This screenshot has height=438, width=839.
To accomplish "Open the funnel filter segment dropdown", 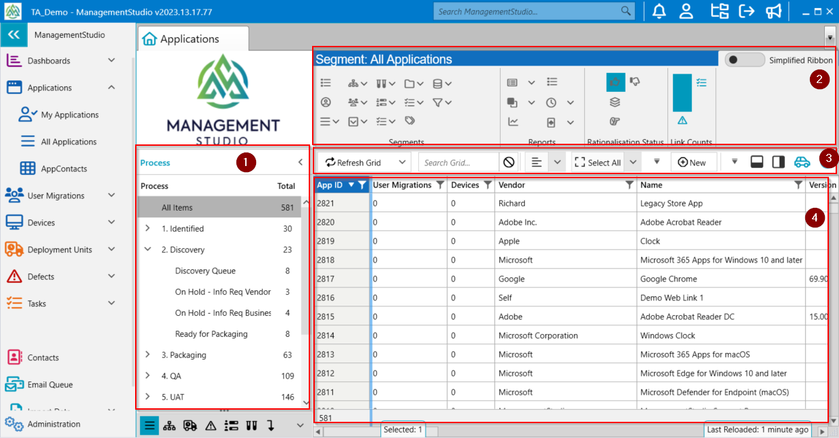I will 441,103.
